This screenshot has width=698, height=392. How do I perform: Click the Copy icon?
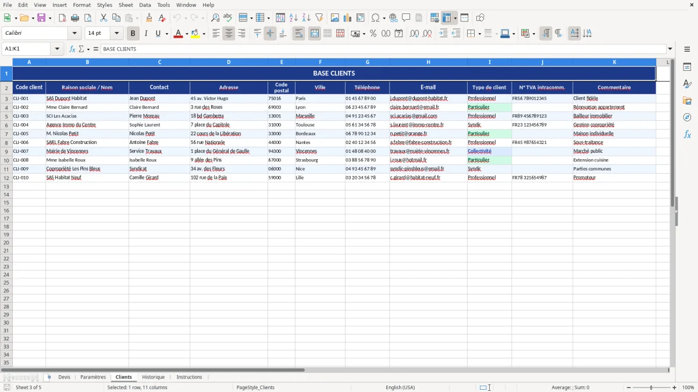point(116,18)
